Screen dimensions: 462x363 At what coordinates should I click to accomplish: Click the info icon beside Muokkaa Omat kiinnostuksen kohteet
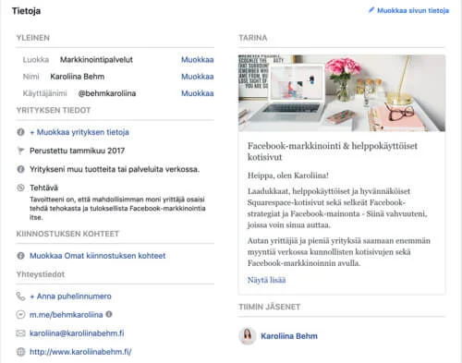(20, 256)
